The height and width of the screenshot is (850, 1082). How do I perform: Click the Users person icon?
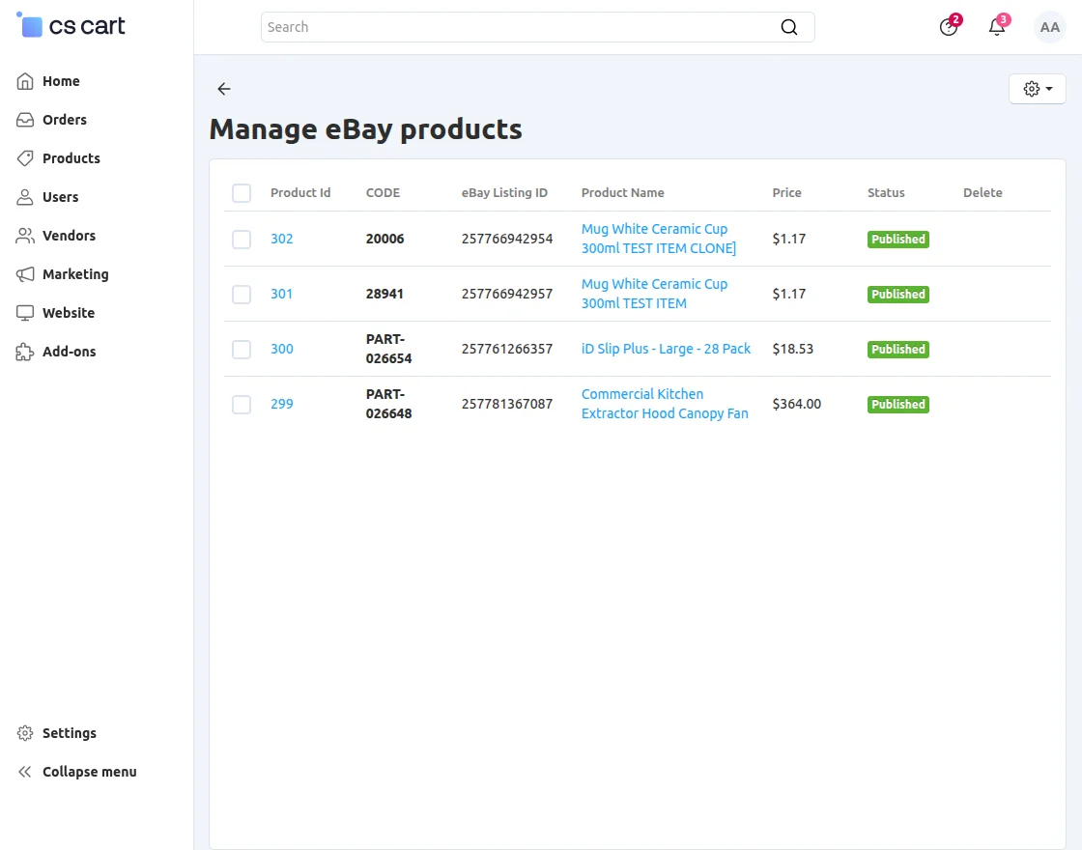(x=25, y=197)
